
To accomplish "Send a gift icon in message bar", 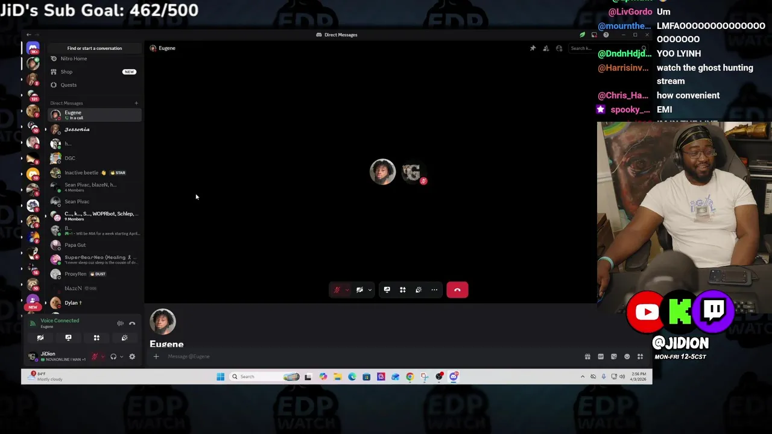I will (587, 357).
